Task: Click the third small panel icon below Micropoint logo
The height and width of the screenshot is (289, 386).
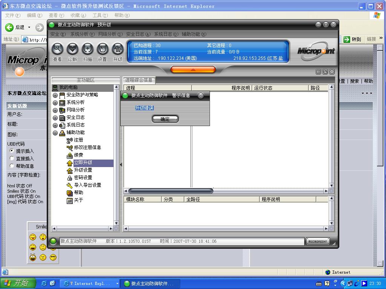Action: (332, 72)
